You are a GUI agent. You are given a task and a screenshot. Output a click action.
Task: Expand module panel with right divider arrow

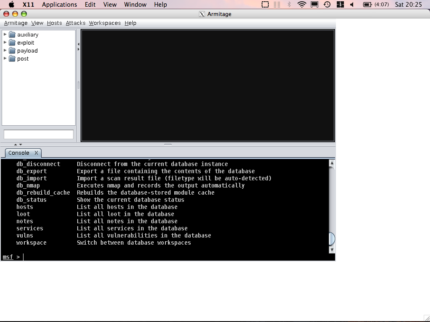coord(79,50)
